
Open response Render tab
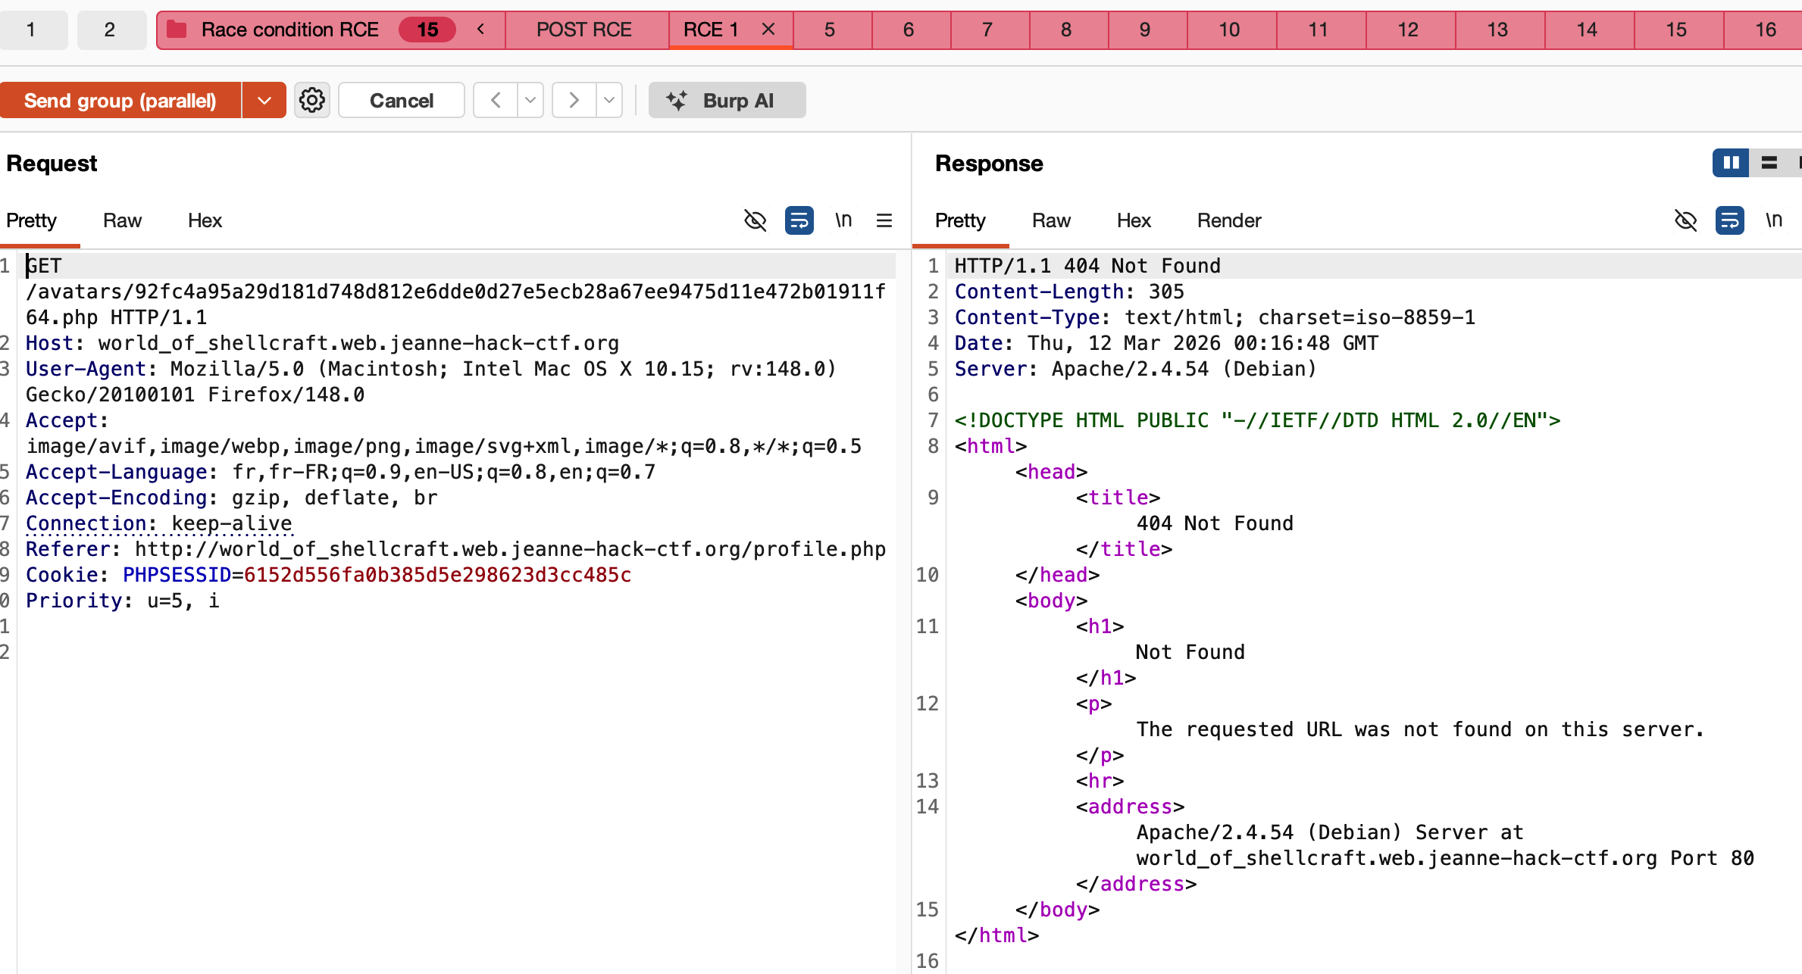pyautogui.click(x=1228, y=220)
